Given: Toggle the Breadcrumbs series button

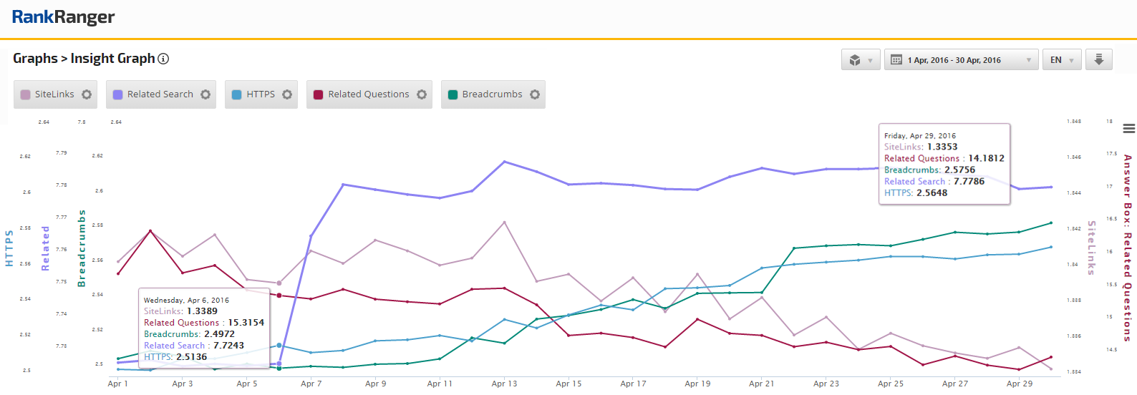Looking at the screenshot, I should pyautogui.click(x=492, y=94).
